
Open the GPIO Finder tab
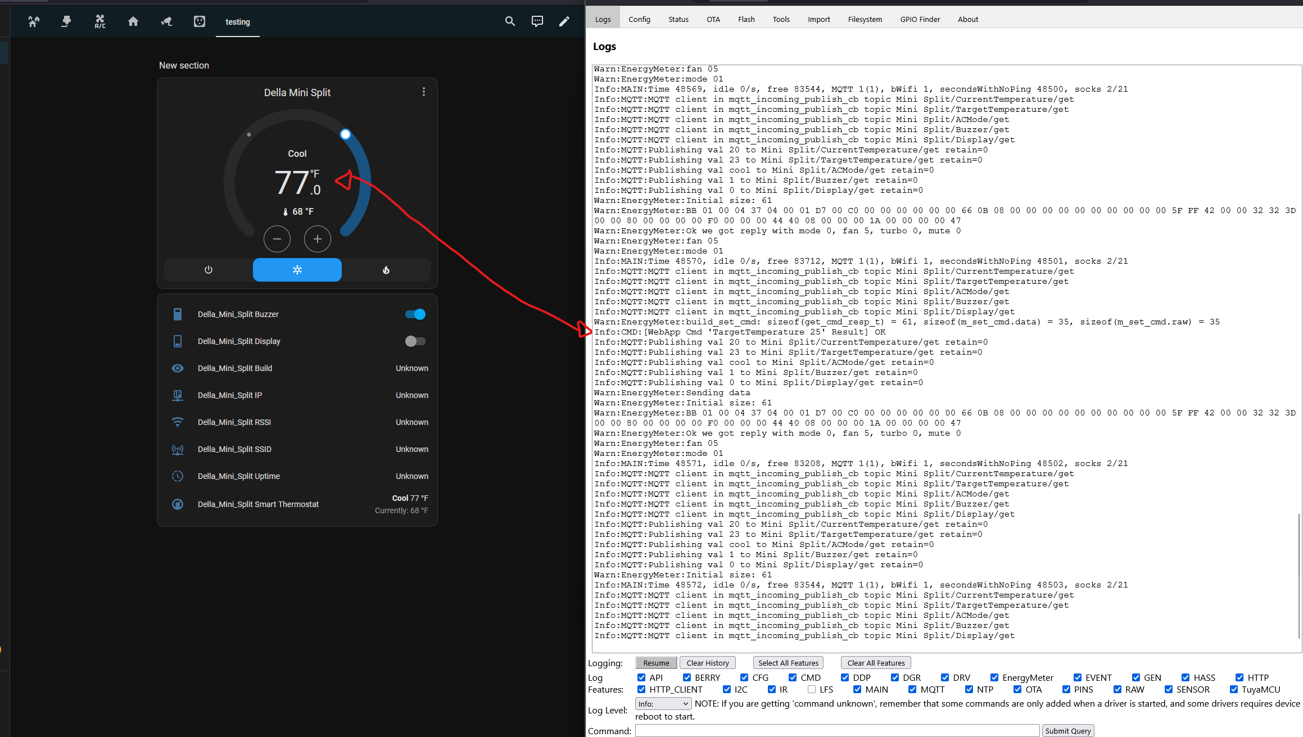[920, 19]
